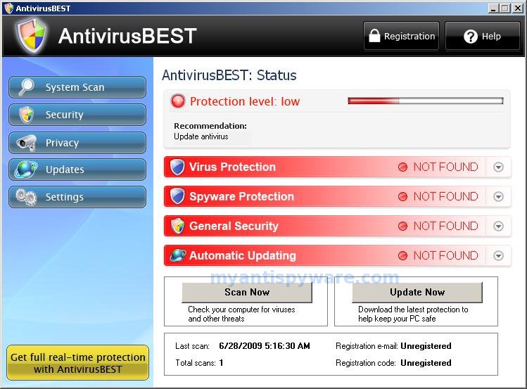Screen dimensions: 527x389
Task: Click the Update Now button
Action: point(417,292)
